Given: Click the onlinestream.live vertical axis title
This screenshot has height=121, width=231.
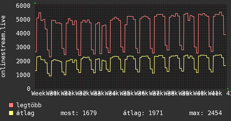Looking at the screenshot, I should tap(3, 46).
